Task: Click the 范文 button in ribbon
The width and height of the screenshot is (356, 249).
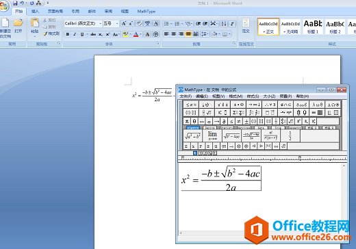Action: pos(246,26)
